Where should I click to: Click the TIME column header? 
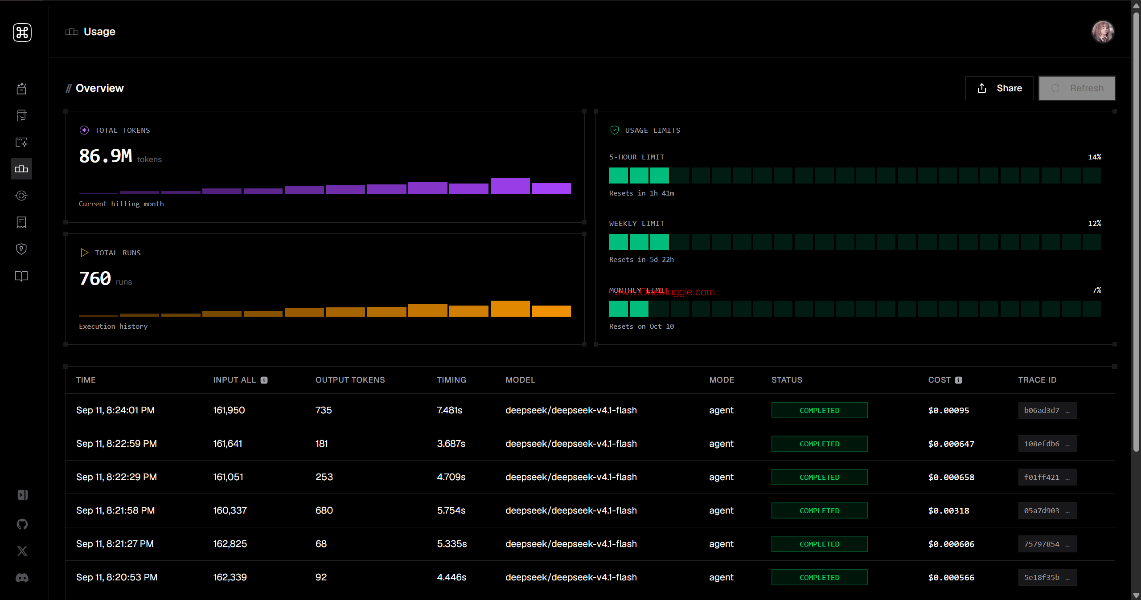(86, 380)
